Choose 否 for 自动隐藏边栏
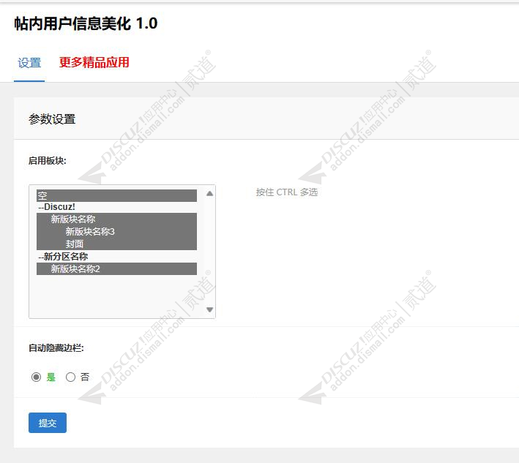 (x=70, y=377)
